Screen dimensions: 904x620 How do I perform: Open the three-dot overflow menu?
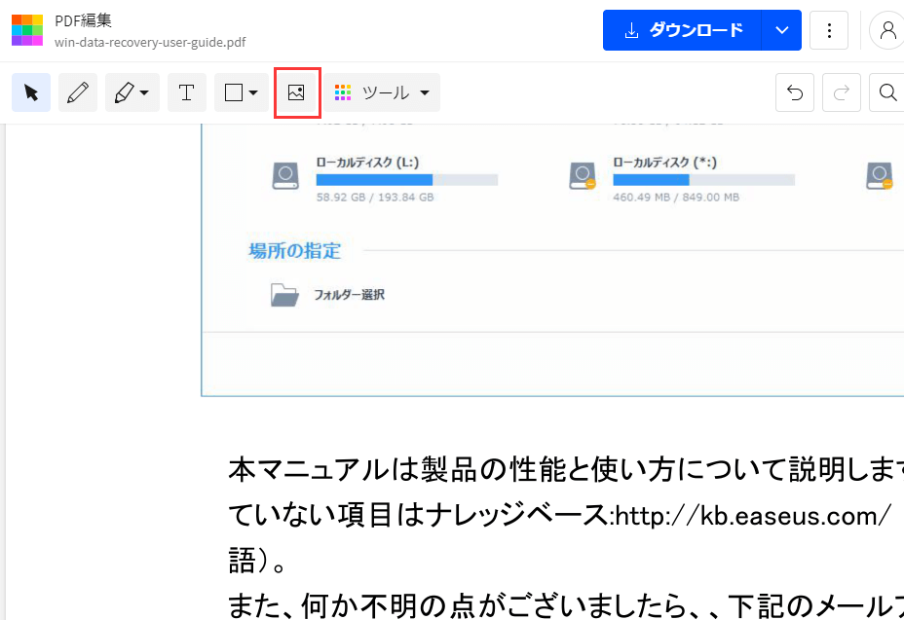[x=829, y=30]
